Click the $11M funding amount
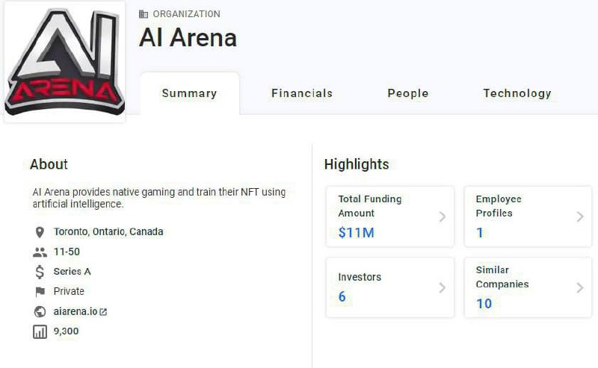The image size is (598, 368). 356,233
